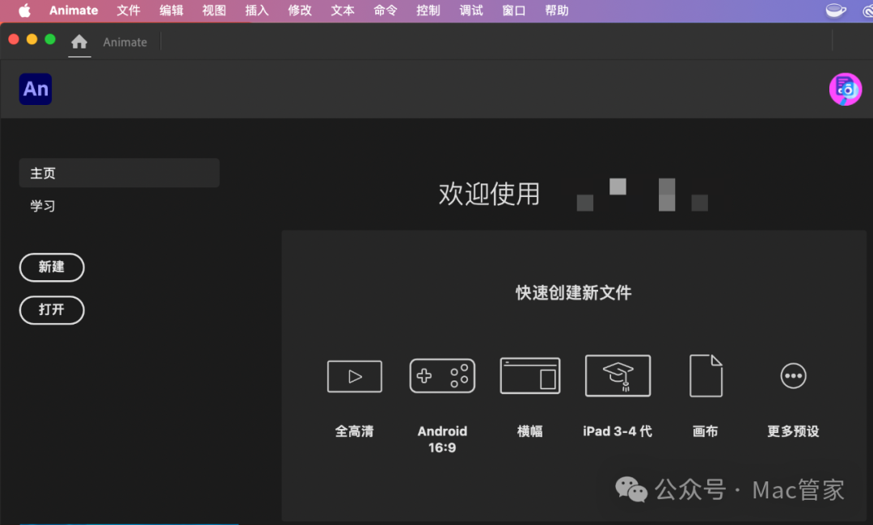Screen dimensions: 873x525
Task: Open the user profile avatar
Action: click(846, 89)
